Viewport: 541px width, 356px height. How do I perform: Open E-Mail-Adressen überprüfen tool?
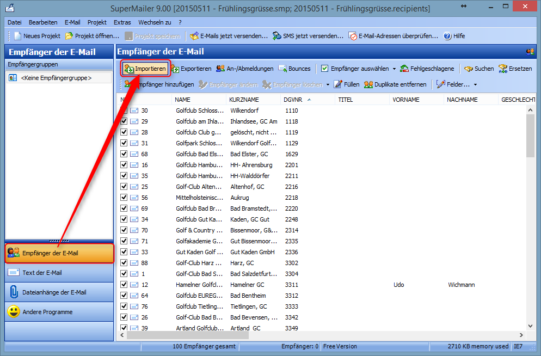click(x=353, y=36)
